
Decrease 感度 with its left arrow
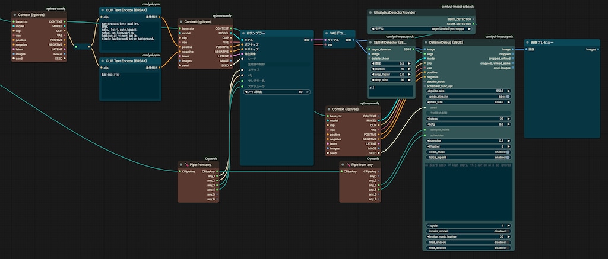click(373, 63)
